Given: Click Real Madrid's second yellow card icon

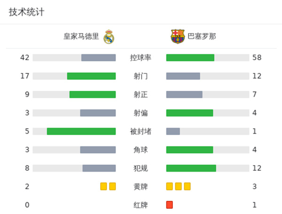Looking at the screenshot, I should [112, 186].
